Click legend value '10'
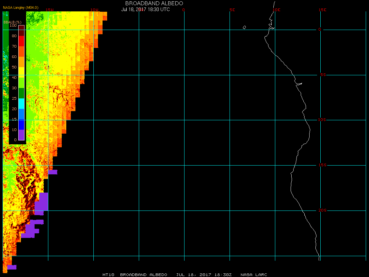This screenshot has width=369, height=277. point(14,130)
